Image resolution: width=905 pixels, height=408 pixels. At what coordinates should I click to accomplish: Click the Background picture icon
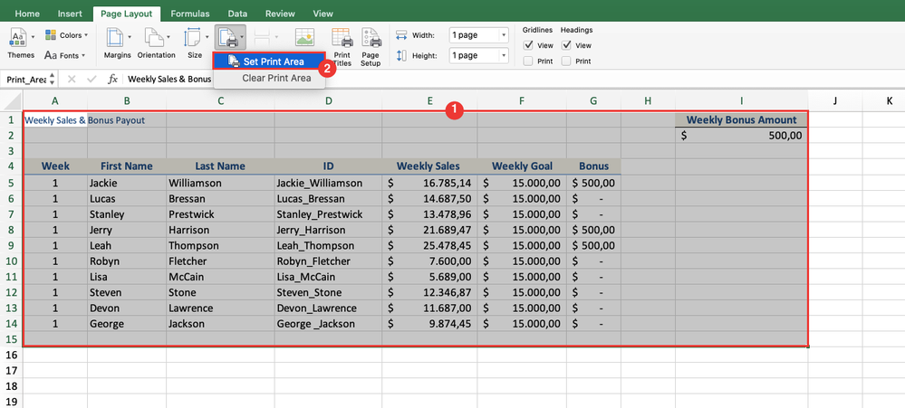coord(304,37)
